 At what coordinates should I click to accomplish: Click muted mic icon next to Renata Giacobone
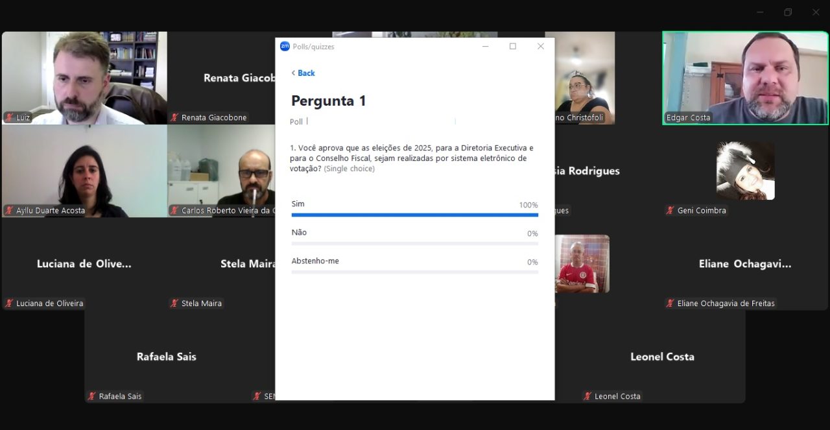pyautogui.click(x=174, y=117)
